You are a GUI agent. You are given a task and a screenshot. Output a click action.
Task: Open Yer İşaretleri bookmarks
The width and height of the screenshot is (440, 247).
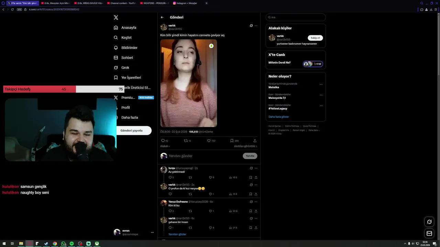[128, 78]
